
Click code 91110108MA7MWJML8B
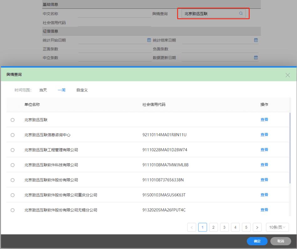pos(165,165)
